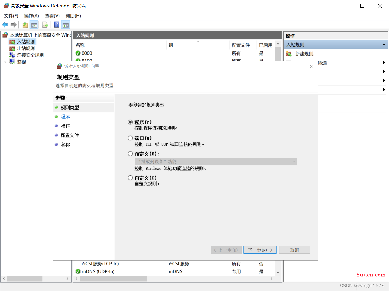Image resolution: width=389 pixels, height=291 pixels.
Task: Click the green check icon beside mDNS (UDP-In)
Action: (x=78, y=271)
